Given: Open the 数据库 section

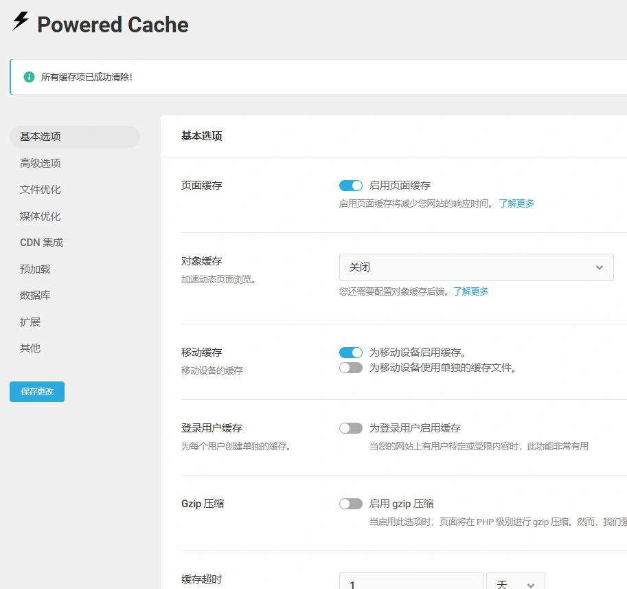Looking at the screenshot, I should pos(36,295).
